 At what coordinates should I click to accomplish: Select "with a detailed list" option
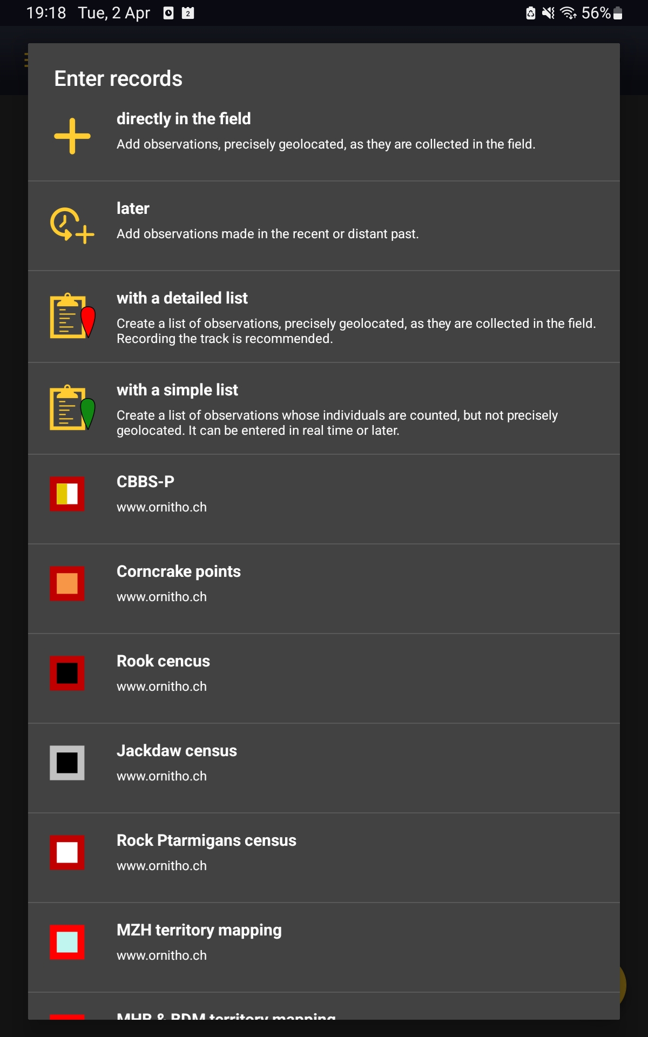click(182, 298)
